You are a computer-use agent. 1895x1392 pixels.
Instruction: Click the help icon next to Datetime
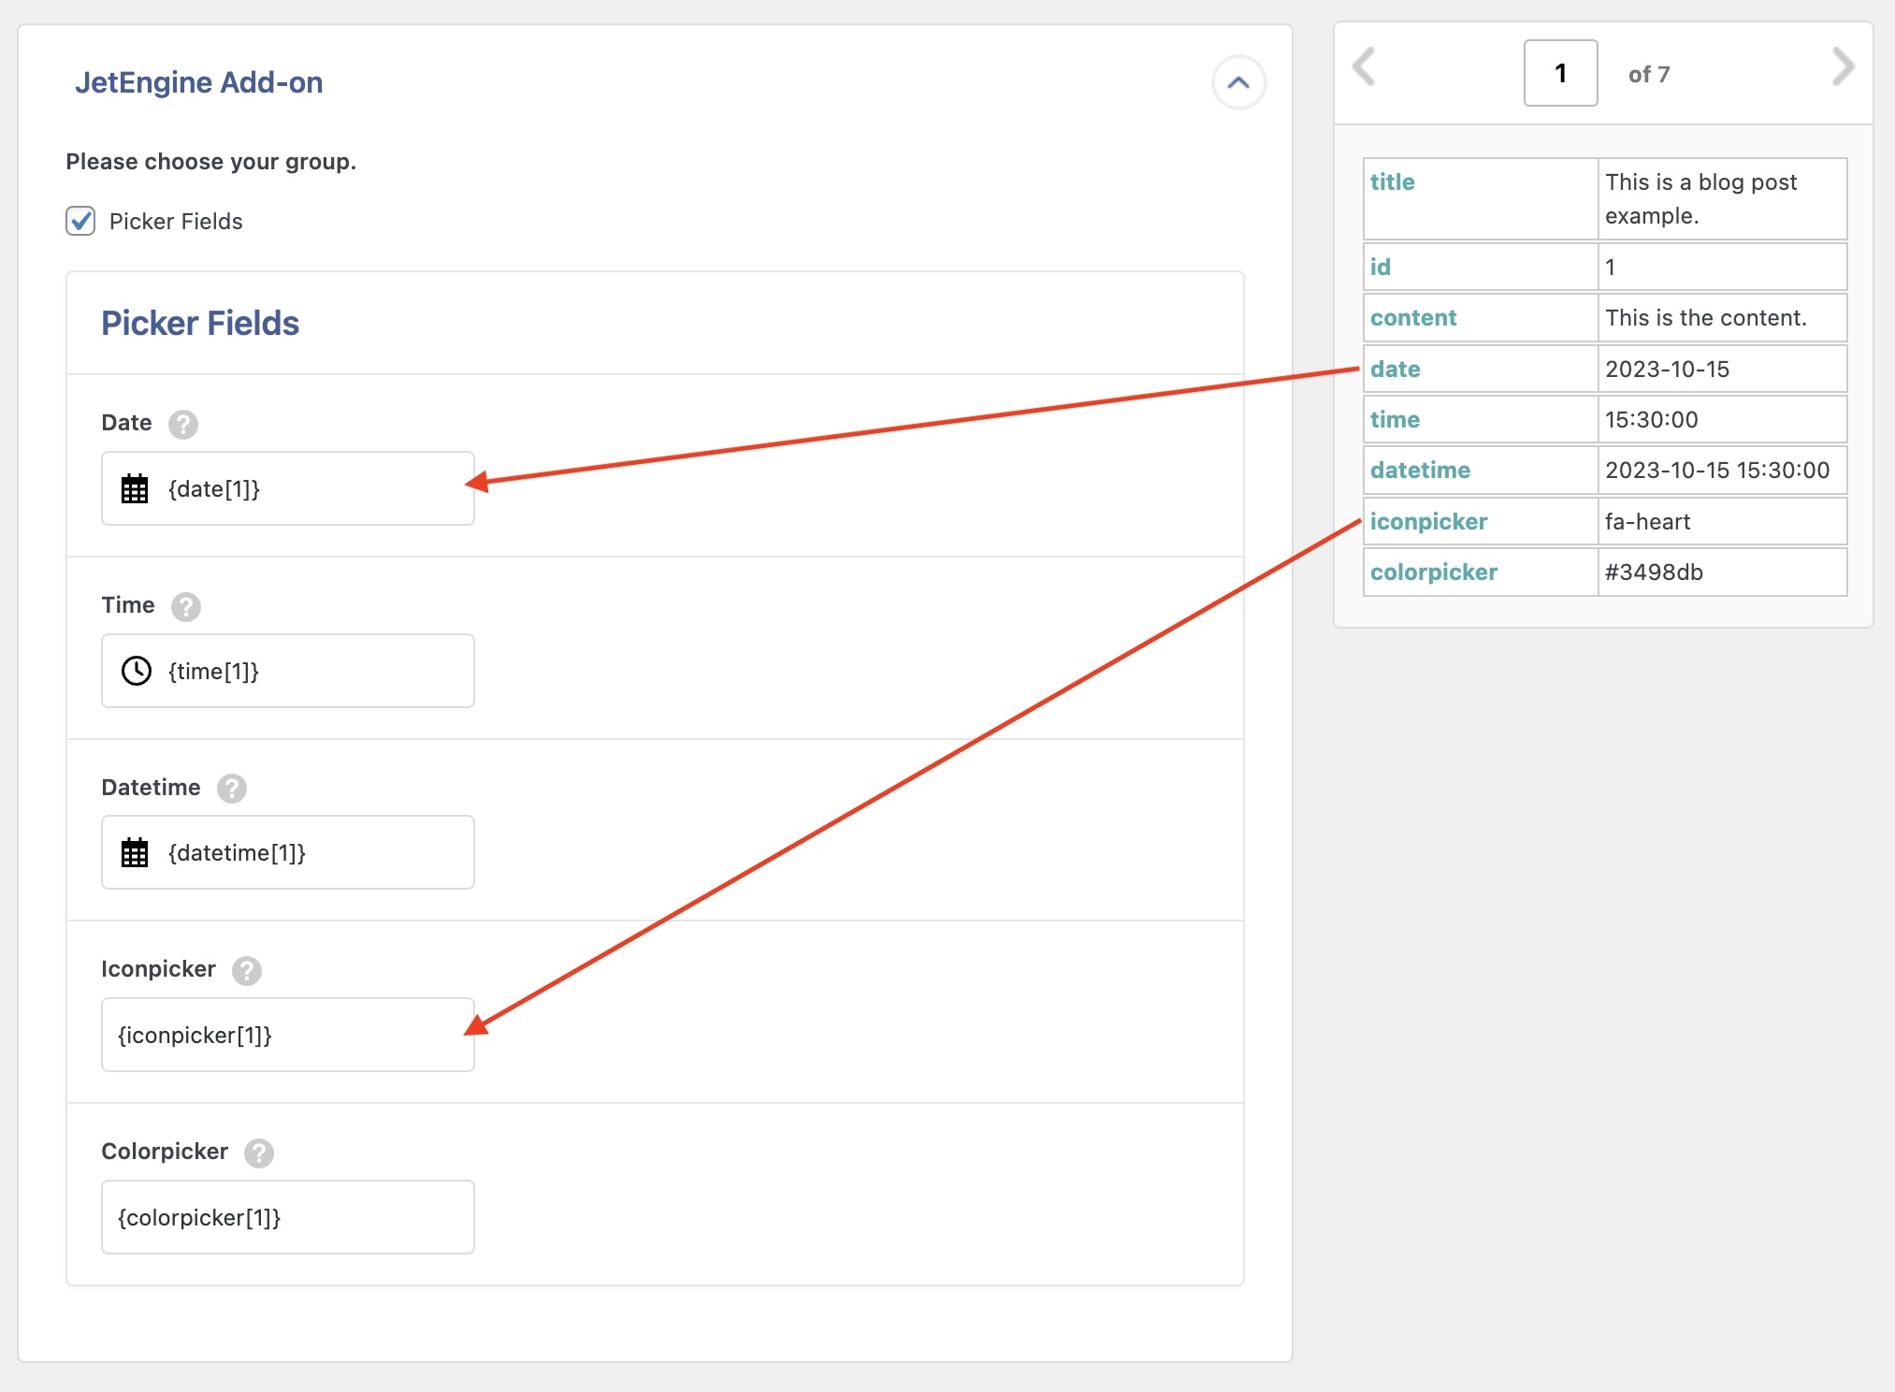pos(232,789)
